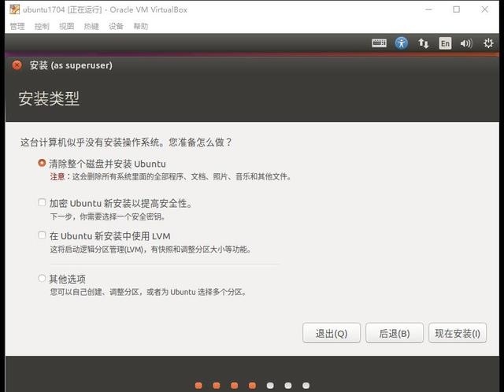Open the accessibility menu icon
The height and width of the screenshot is (392, 504).
tap(402, 43)
